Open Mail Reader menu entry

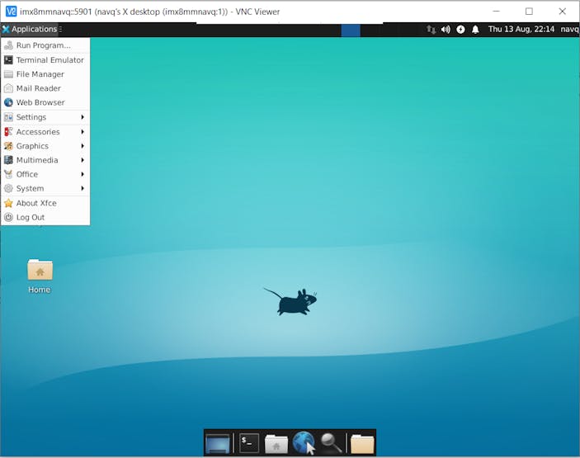(x=45, y=88)
